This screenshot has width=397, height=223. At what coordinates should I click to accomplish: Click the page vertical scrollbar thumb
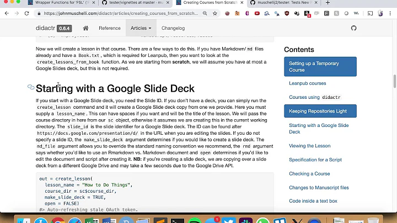tap(394, 81)
